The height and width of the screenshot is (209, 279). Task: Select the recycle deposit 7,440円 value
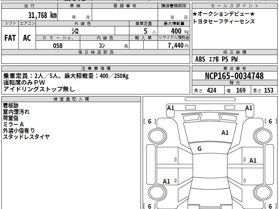pos(178,46)
